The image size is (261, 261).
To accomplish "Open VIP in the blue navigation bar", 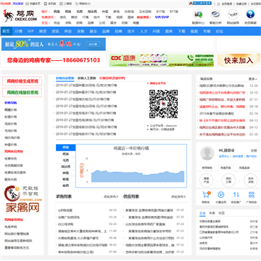I will point(30,31).
